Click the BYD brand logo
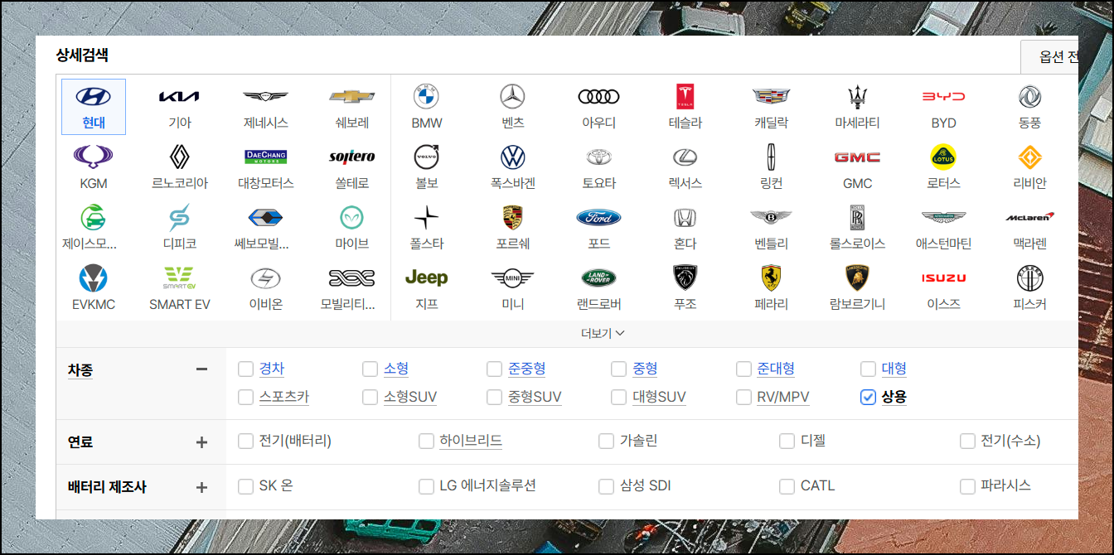The width and height of the screenshot is (1114, 555). point(943,97)
